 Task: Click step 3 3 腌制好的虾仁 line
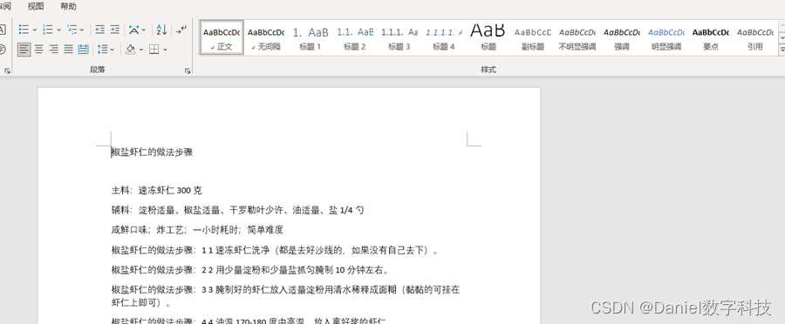285,290
